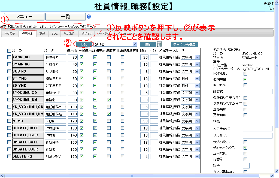Open the デザイン tab
279x178 pixels.
pyautogui.click(x=86, y=34)
